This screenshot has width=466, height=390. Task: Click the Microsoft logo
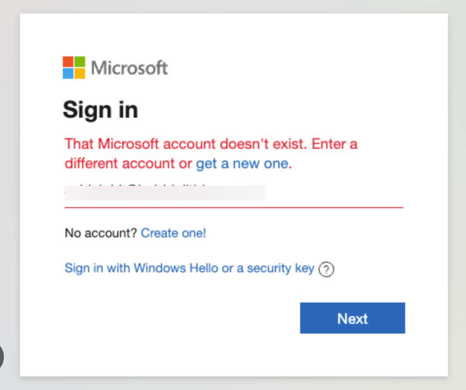(x=115, y=68)
